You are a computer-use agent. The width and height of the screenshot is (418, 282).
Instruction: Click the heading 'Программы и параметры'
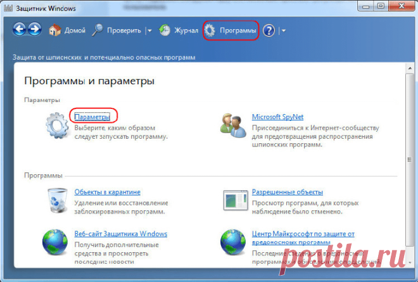point(89,81)
